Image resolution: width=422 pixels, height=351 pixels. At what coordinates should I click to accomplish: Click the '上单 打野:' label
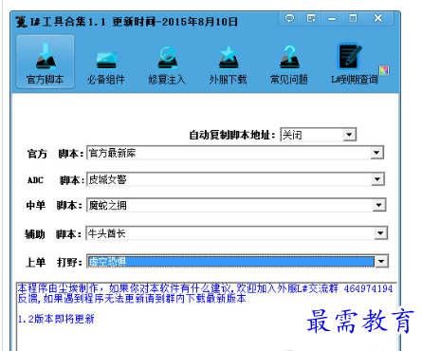click(x=54, y=262)
